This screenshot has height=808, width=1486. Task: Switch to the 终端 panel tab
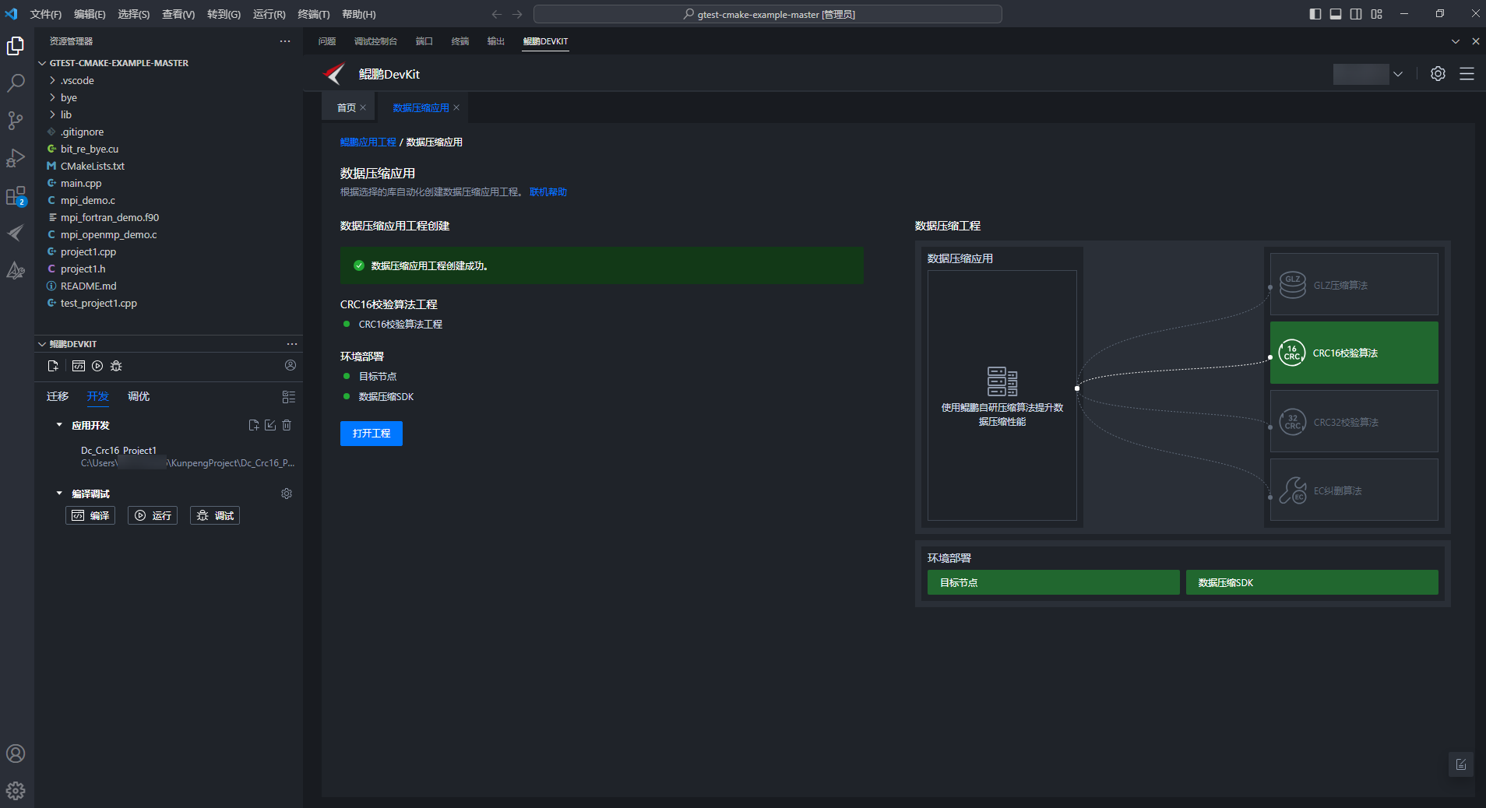[x=460, y=41]
